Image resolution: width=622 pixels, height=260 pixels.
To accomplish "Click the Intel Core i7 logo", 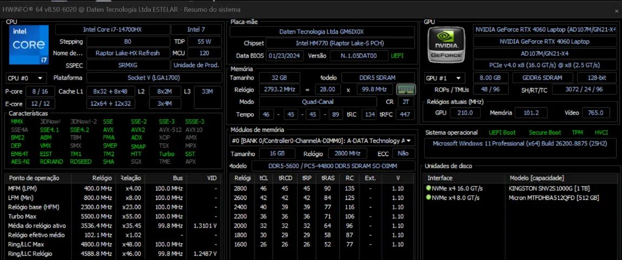I will (x=29, y=45).
